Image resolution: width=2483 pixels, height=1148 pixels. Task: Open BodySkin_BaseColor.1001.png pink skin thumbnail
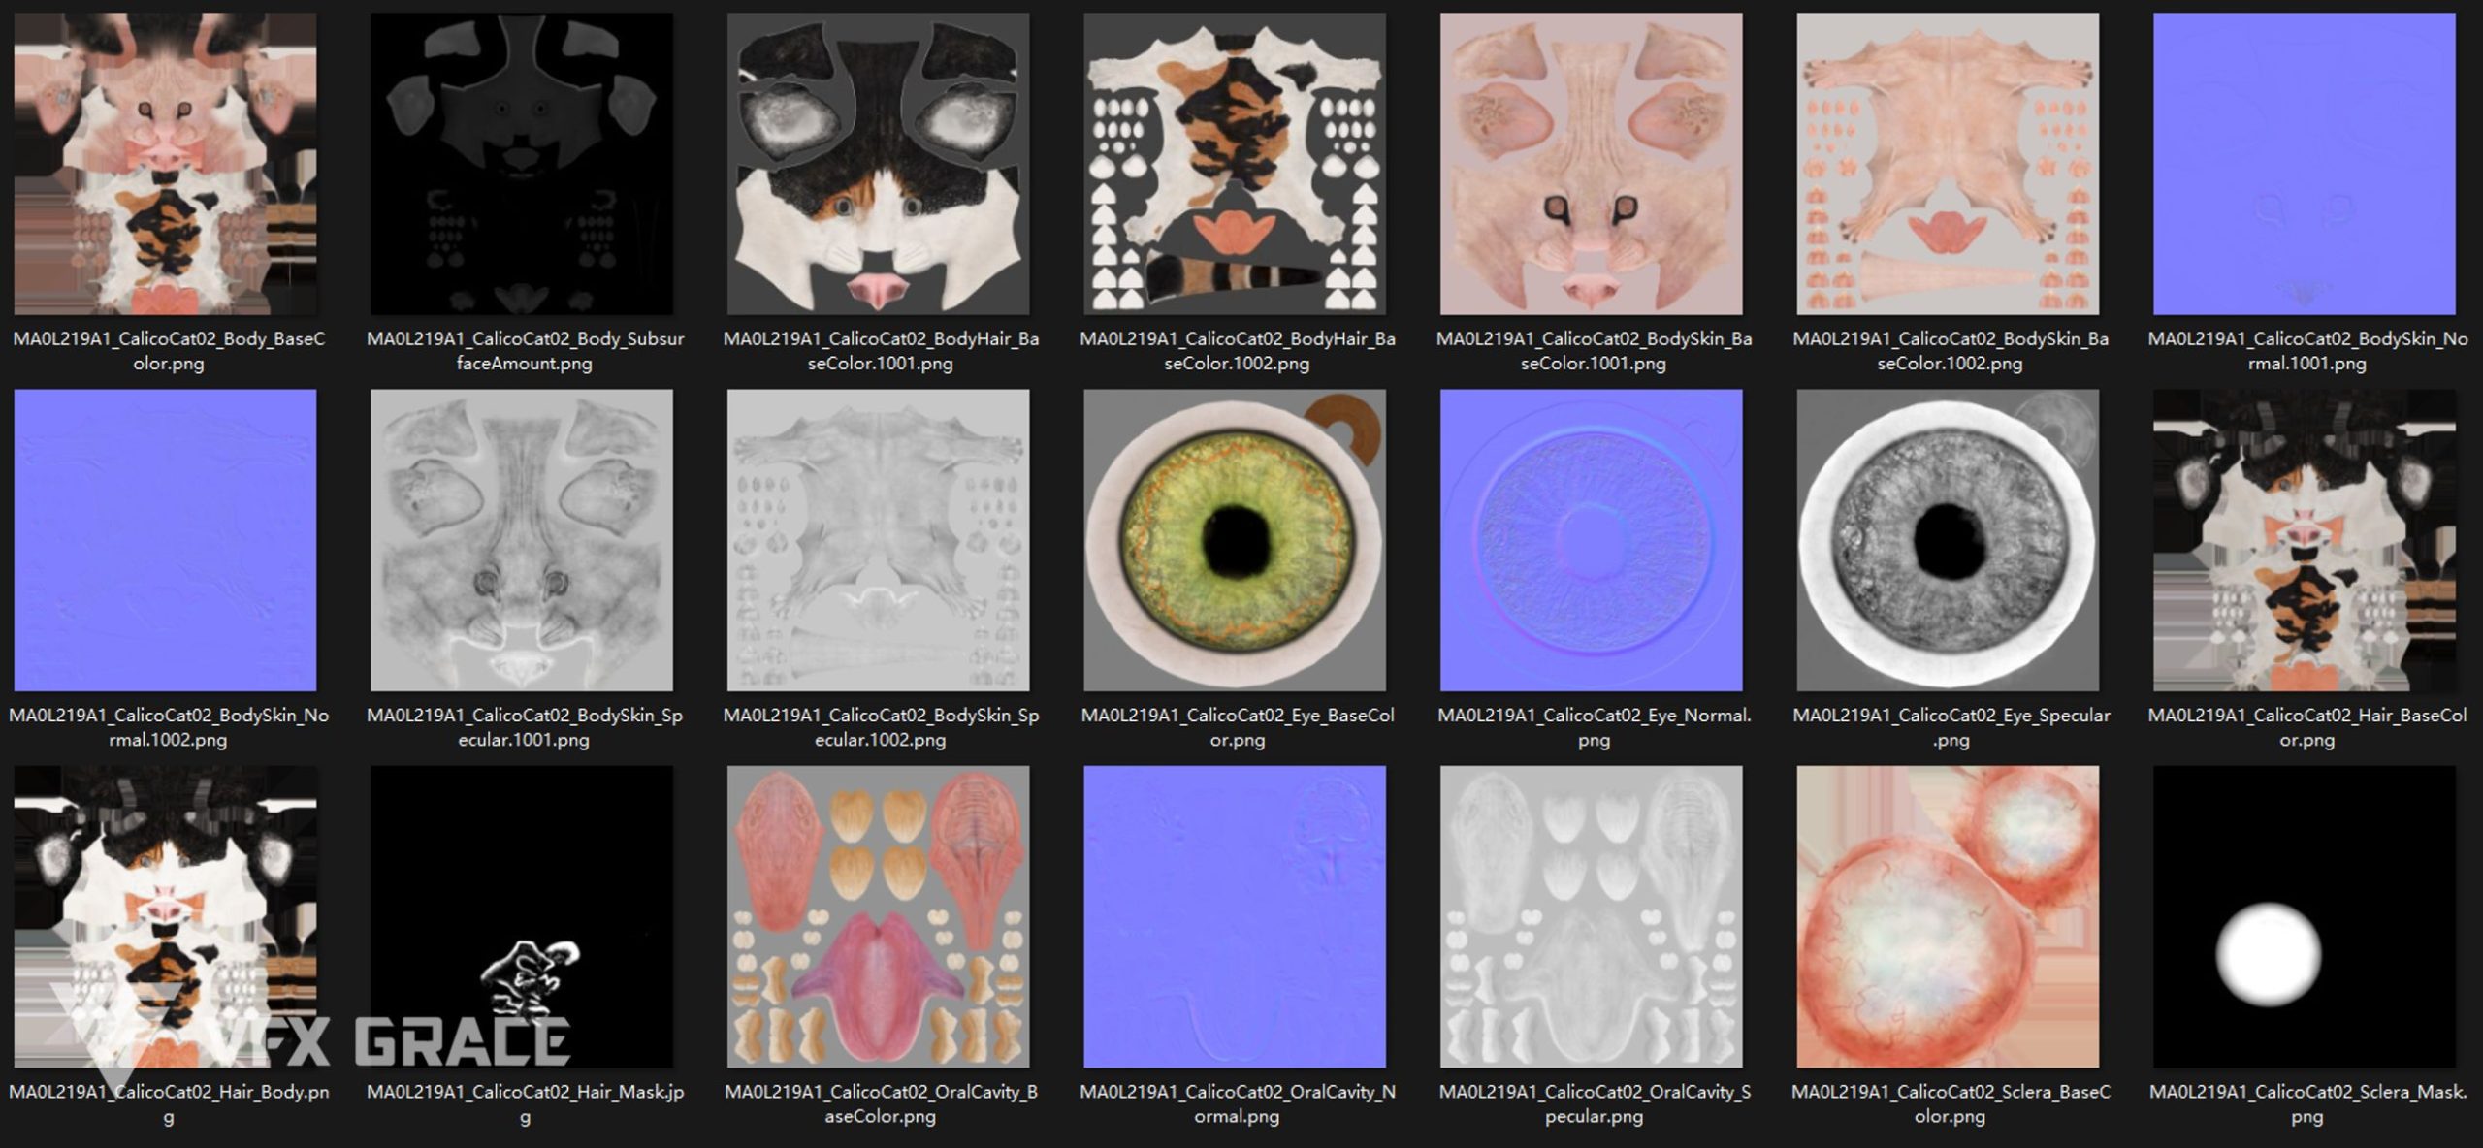[1591, 163]
